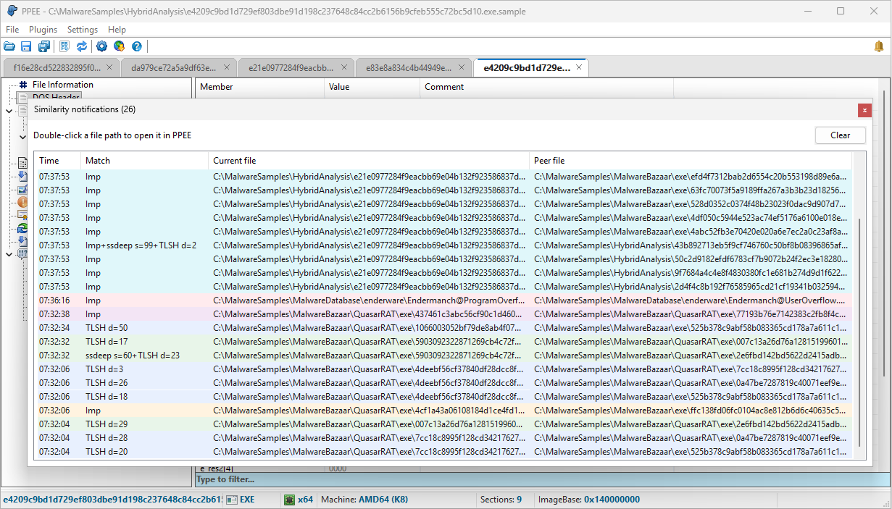This screenshot has width=892, height=509.
Task: Click the orange exclamation icon in the tree
Action: 22,202
